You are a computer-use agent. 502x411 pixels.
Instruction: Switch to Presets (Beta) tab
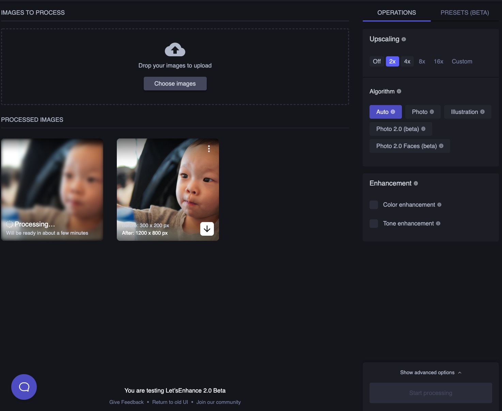(x=465, y=13)
